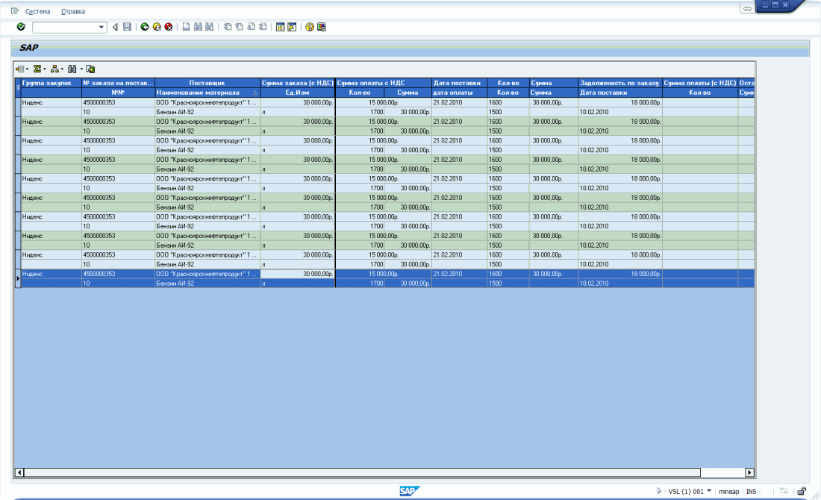The width and height of the screenshot is (821, 500).
Task: Open dropdown arrow next to ALV layout icon
Action: click(x=27, y=69)
